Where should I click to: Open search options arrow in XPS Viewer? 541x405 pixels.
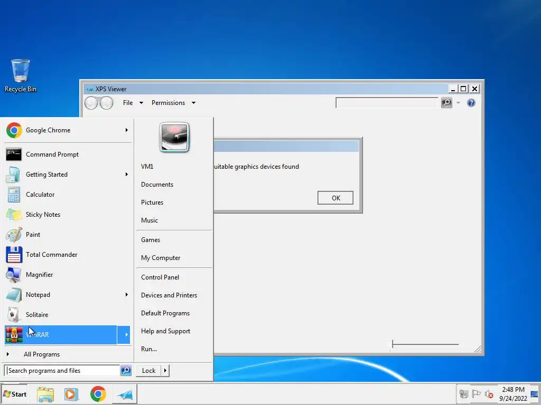click(x=458, y=103)
